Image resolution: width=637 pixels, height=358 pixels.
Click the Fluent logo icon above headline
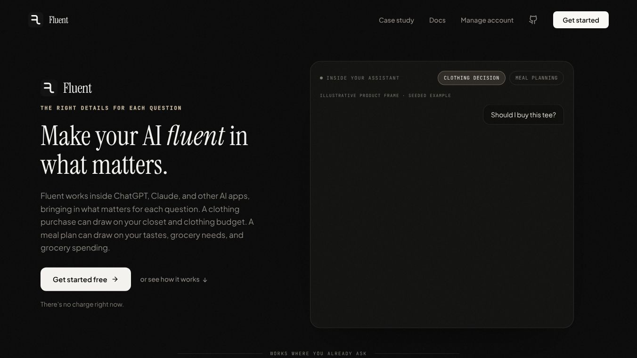coord(49,88)
